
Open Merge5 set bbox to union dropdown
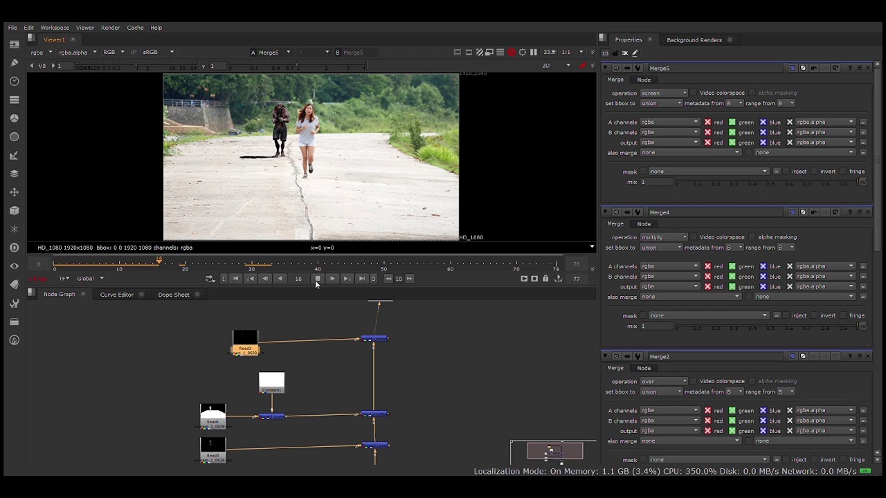pyautogui.click(x=661, y=103)
